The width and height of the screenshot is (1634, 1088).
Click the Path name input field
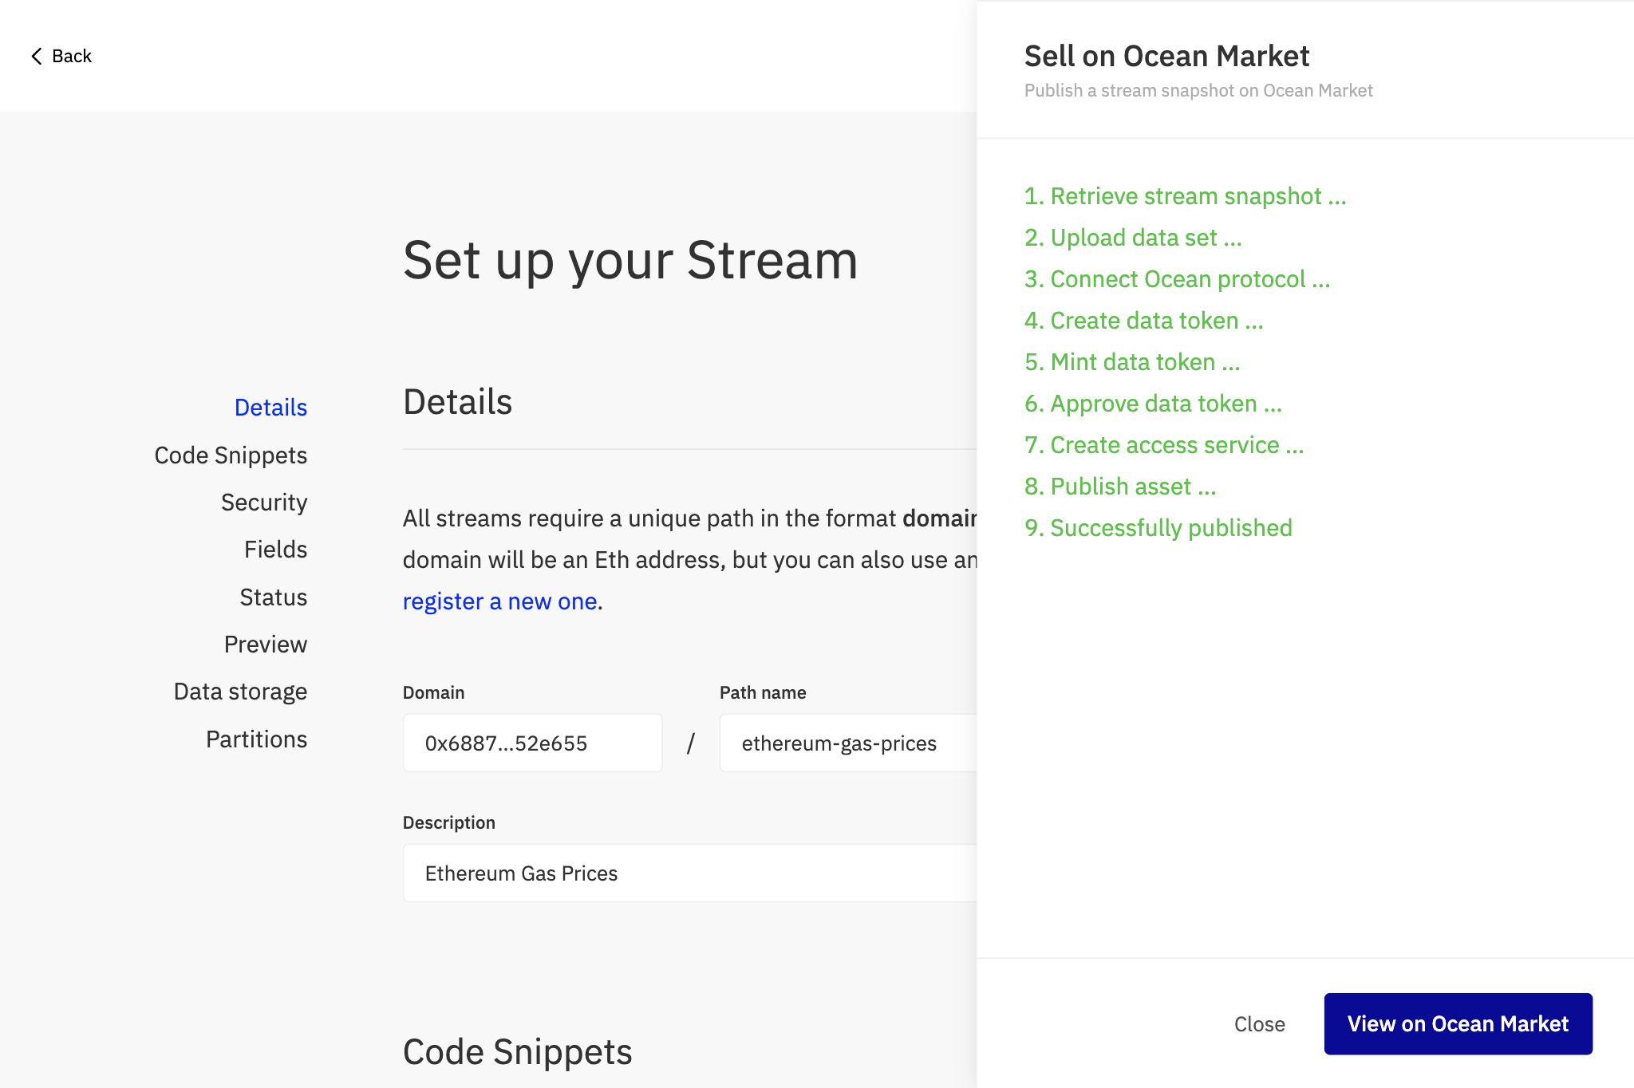(x=847, y=743)
